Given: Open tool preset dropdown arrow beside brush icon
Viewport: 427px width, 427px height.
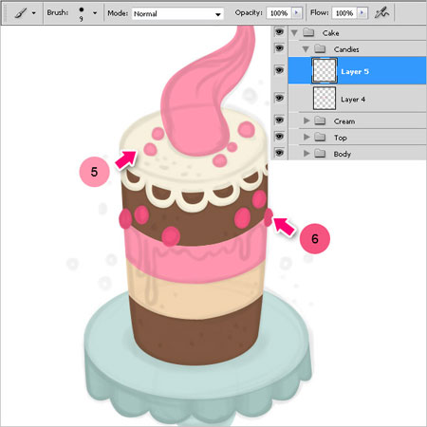Looking at the screenshot, I should click(x=34, y=13).
